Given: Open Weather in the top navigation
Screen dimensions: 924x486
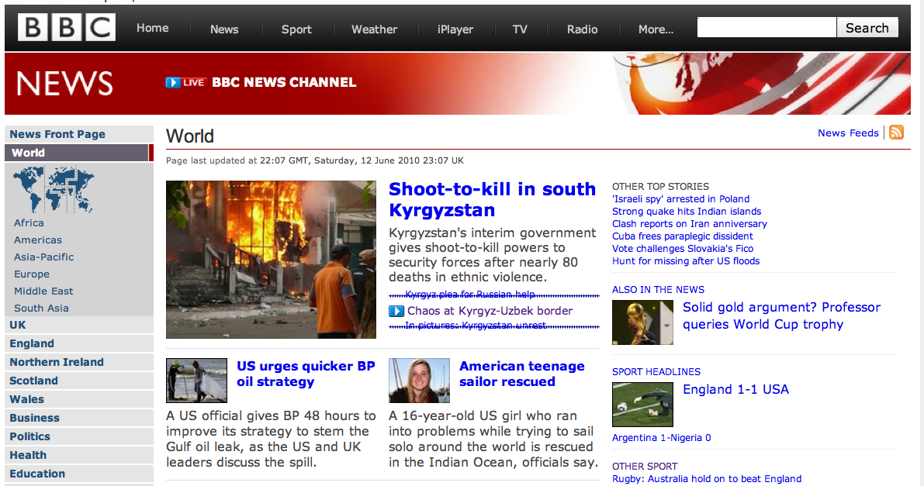Looking at the screenshot, I should (374, 29).
